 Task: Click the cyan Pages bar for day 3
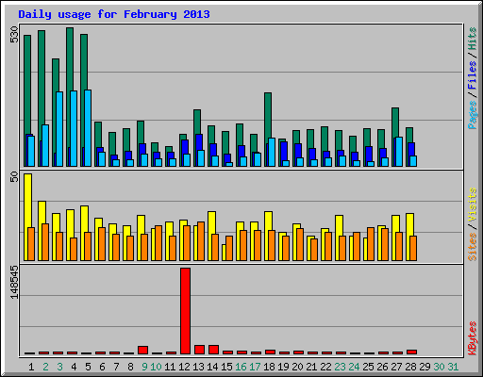pyautogui.click(x=59, y=129)
